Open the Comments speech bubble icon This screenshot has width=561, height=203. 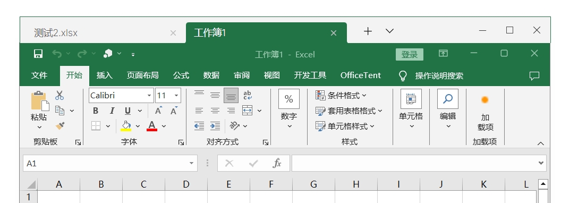point(534,75)
